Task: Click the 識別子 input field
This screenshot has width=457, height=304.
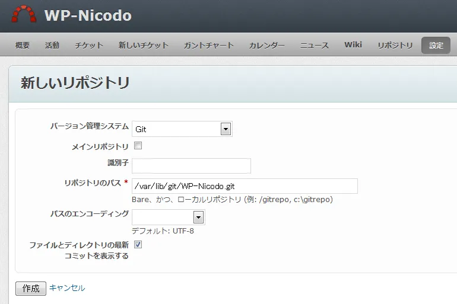Action: [191, 166]
